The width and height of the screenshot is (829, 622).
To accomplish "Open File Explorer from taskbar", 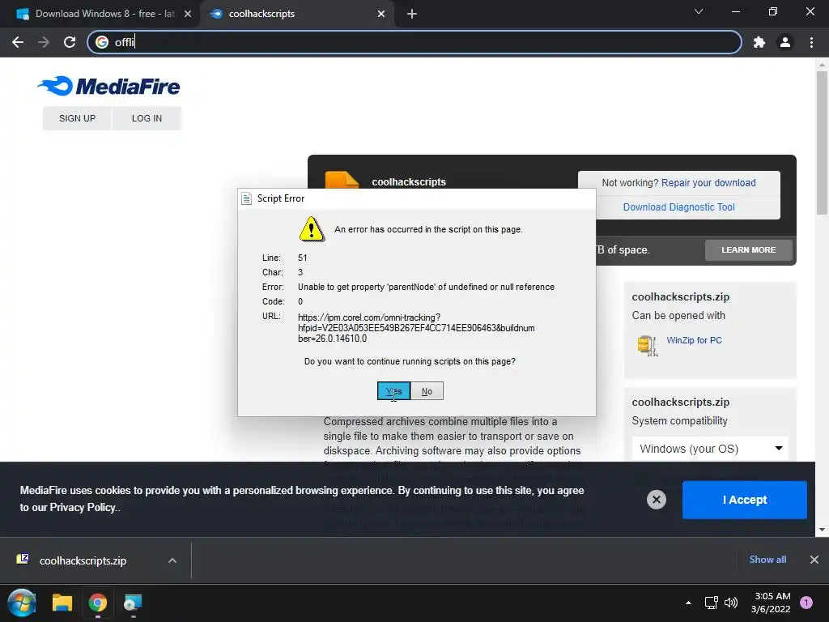I will pos(62,603).
